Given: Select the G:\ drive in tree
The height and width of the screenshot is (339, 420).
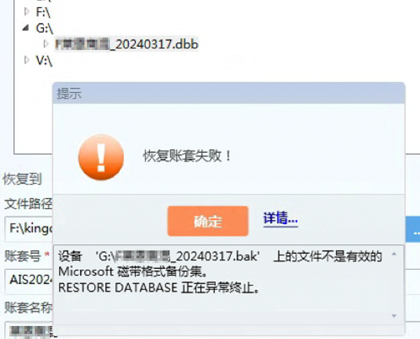Looking at the screenshot, I should point(44,28).
